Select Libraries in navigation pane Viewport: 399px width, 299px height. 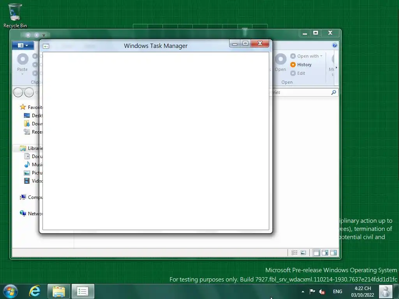31,148
